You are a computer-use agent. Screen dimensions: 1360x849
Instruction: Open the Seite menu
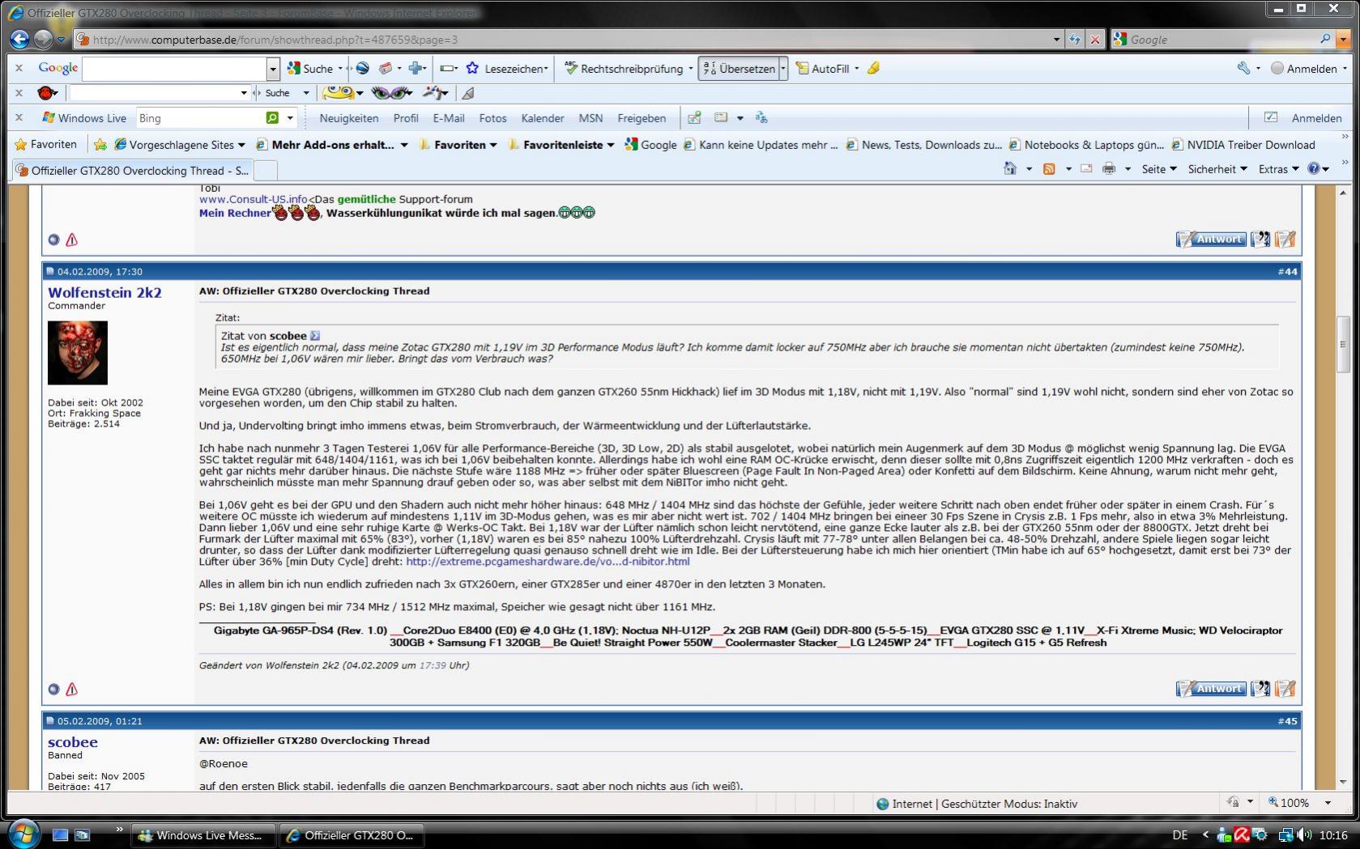coord(1159,169)
